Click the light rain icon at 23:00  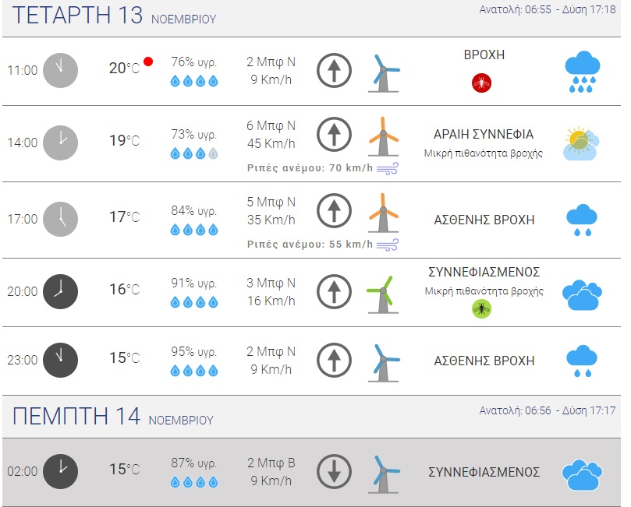click(x=582, y=360)
